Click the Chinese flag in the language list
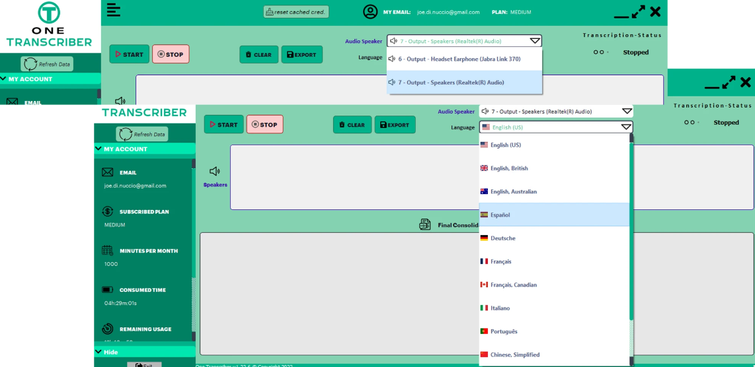 tap(485, 354)
